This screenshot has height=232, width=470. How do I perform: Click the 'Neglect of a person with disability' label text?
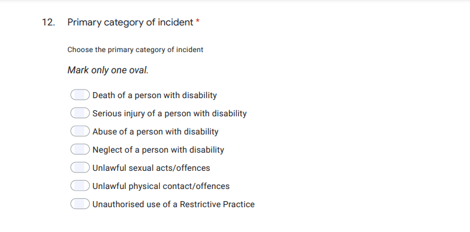[158, 150]
